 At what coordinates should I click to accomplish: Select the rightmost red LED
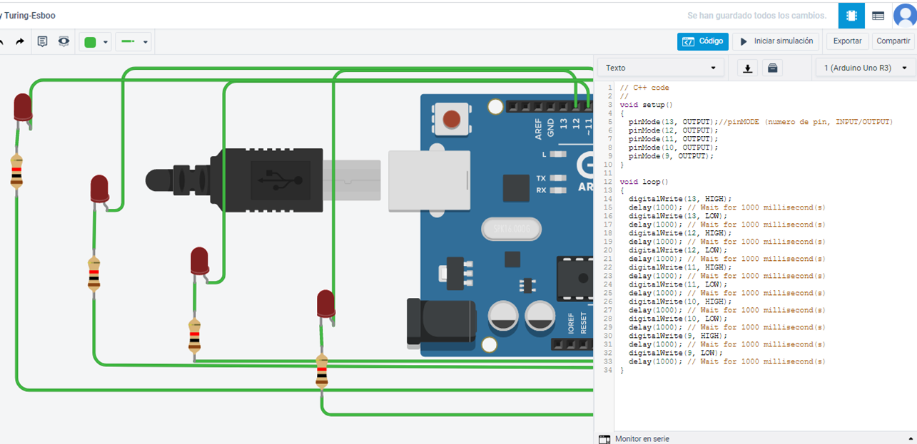tap(325, 304)
